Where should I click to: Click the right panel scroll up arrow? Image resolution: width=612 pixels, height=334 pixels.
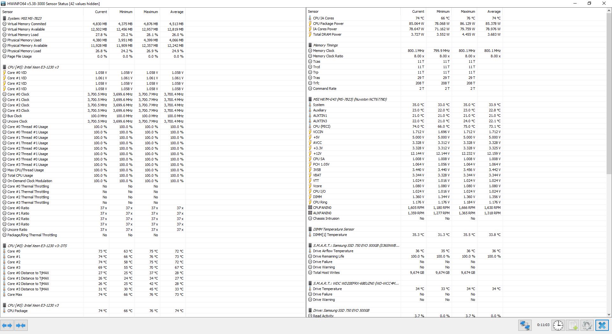tap(609, 11)
